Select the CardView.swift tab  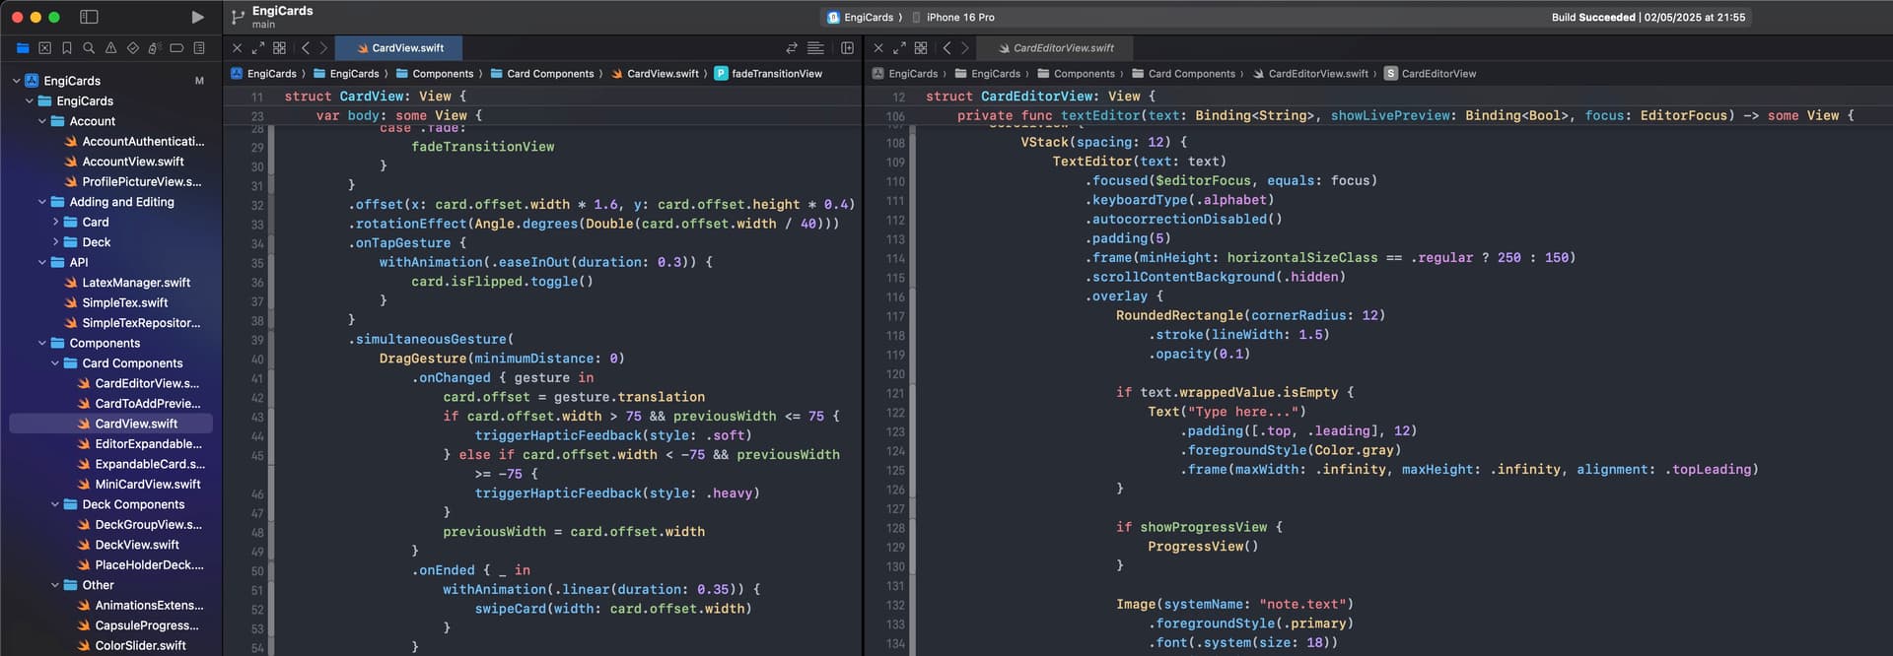coord(399,48)
